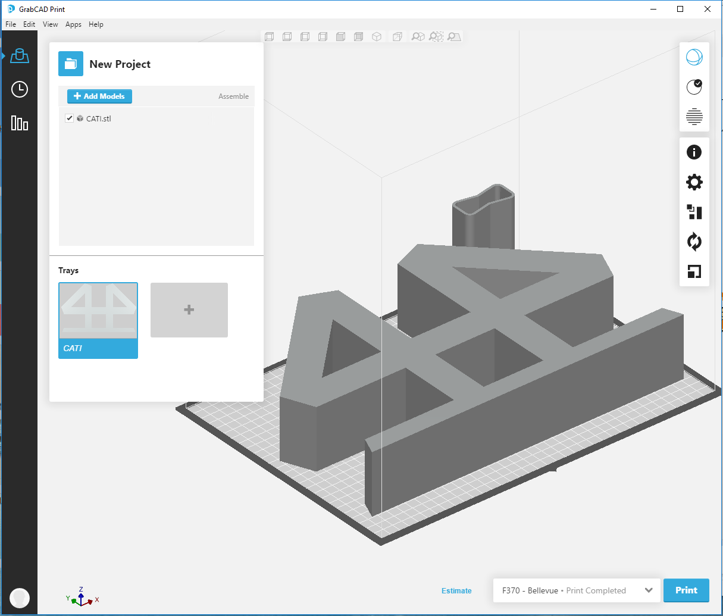Click the GrabCAD Print app logo
The image size is (723, 616).
click(11, 9)
